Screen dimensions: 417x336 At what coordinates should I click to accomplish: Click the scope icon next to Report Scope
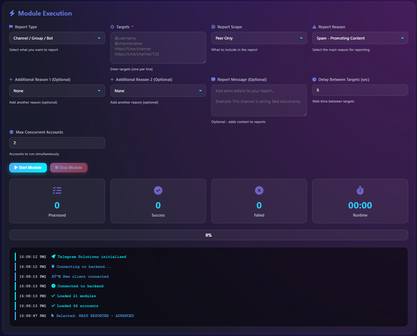tap(213, 27)
